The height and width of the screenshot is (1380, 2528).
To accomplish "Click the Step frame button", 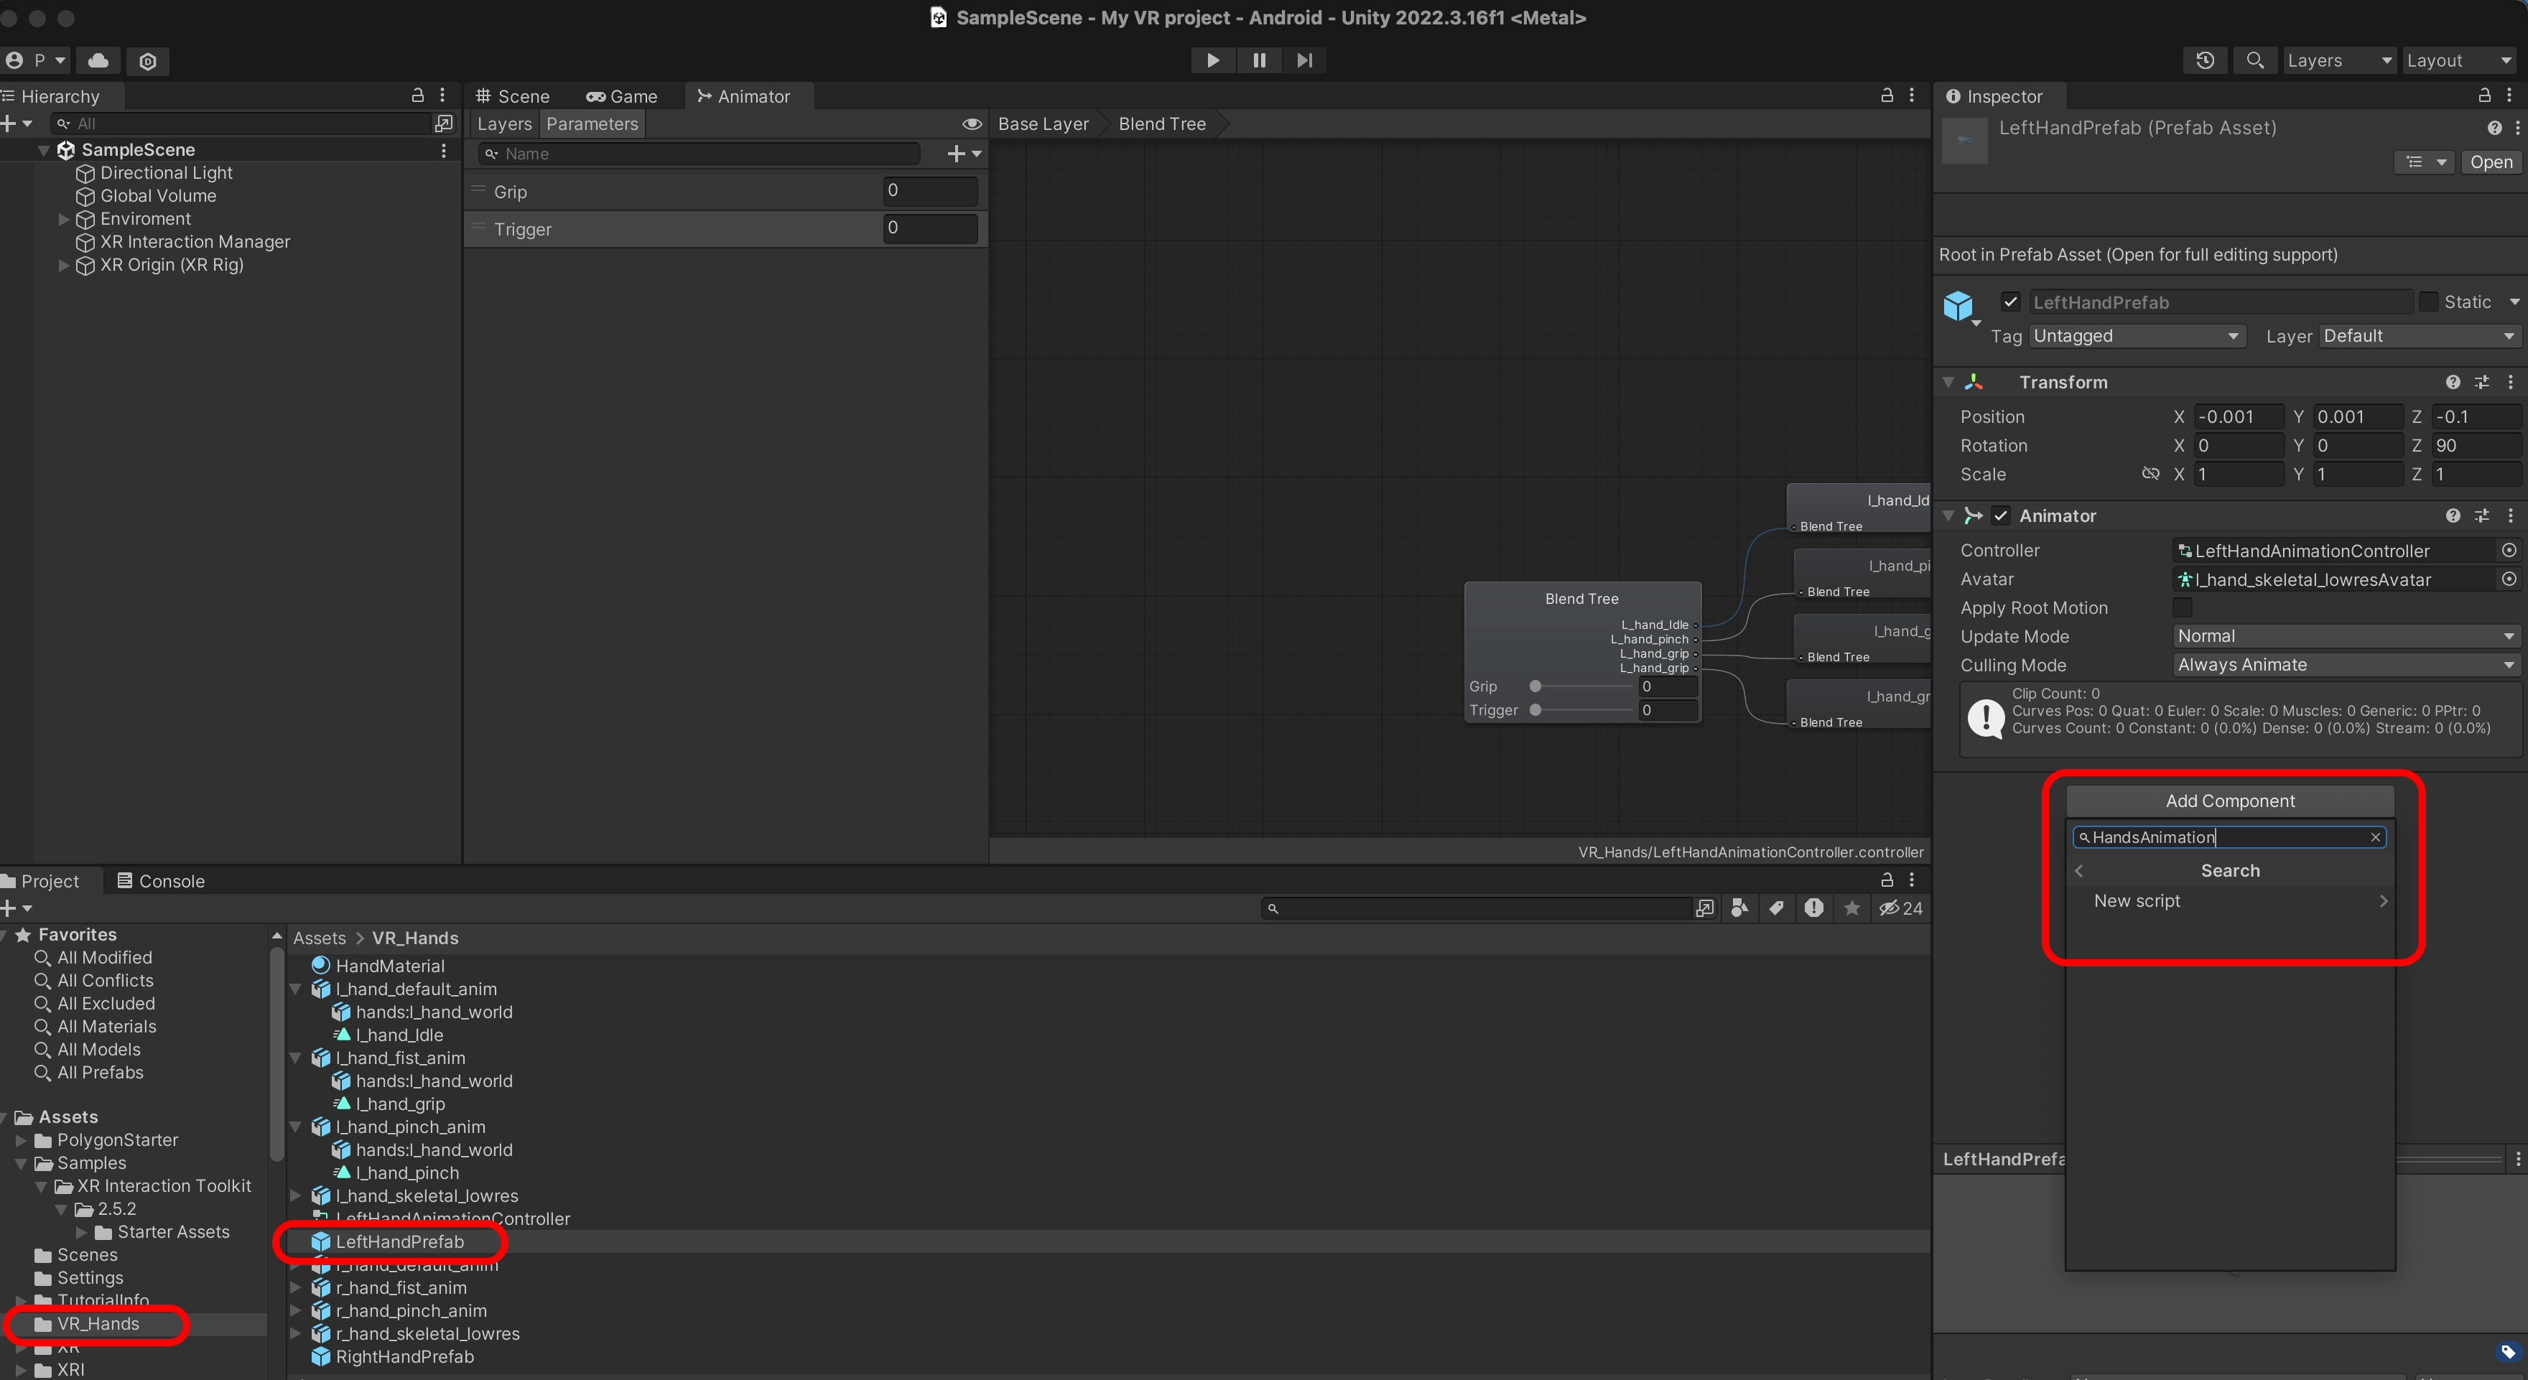I will 1304,60.
